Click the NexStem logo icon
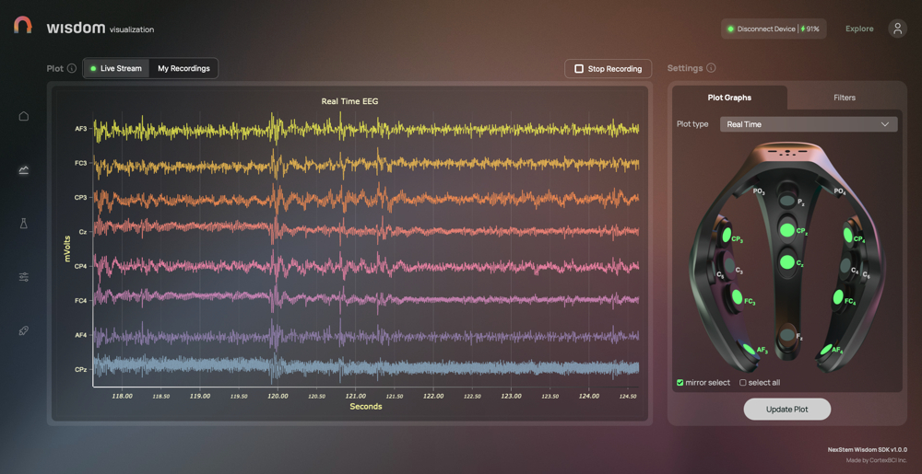922x474 pixels. (x=23, y=25)
